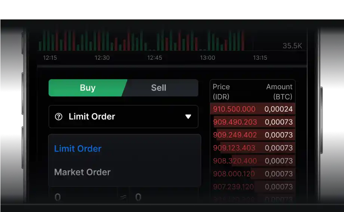Click the question-mark help icon beside Limit Order
Image resolution: width=344 pixels, height=212 pixels.
coord(59,117)
